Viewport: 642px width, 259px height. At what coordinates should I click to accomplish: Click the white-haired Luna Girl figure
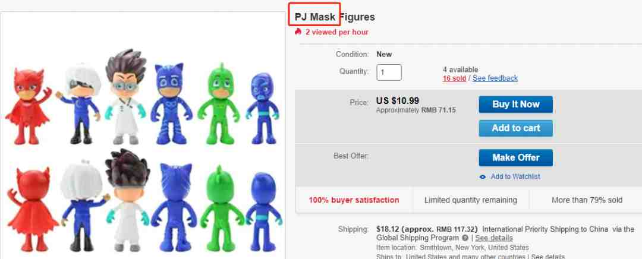(78, 103)
